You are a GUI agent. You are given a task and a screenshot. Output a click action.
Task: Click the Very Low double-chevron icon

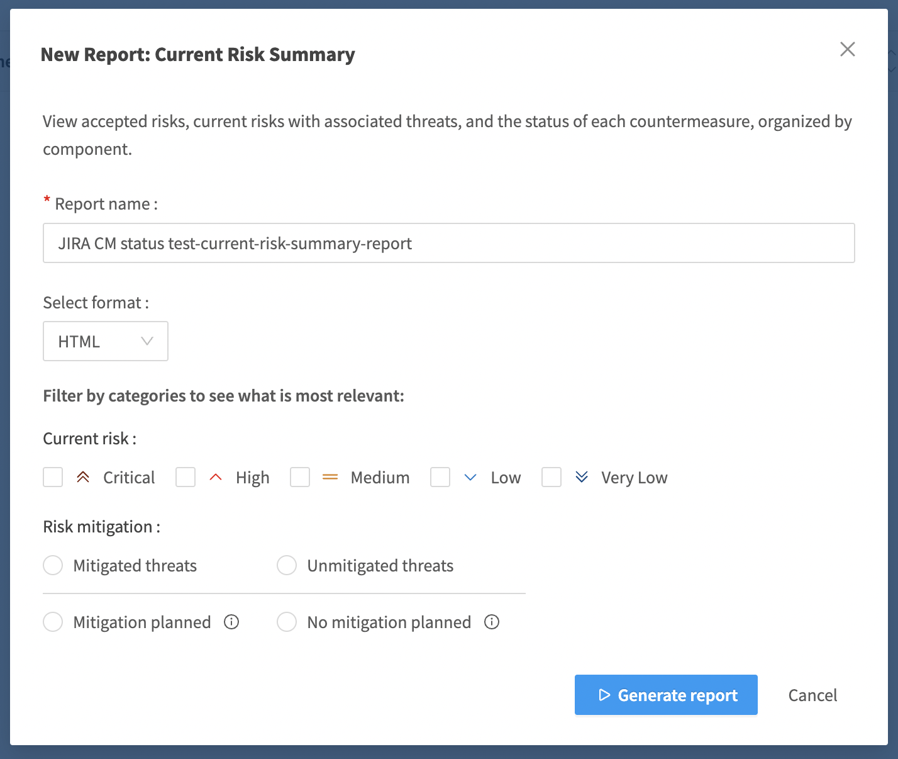[x=582, y=477]
